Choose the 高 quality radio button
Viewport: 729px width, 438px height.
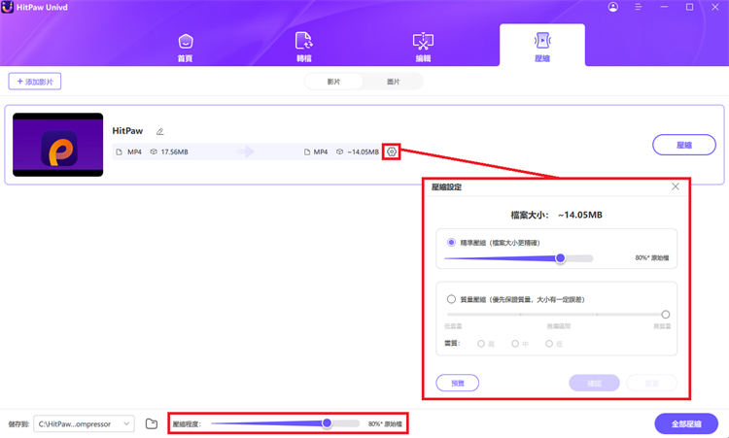pos(481,344)
